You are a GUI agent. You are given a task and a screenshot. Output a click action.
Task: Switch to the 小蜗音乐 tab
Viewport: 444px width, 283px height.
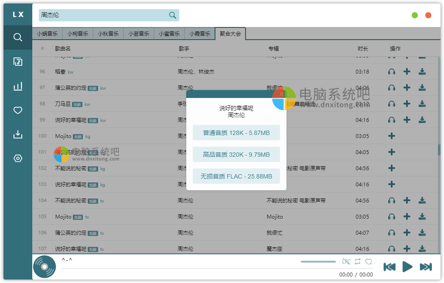tap(47, 34)
